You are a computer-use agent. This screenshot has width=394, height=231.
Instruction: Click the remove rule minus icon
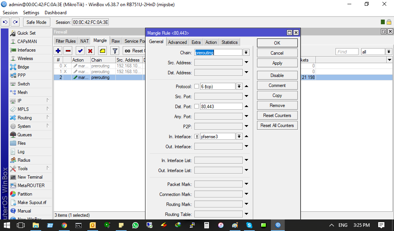68,51
